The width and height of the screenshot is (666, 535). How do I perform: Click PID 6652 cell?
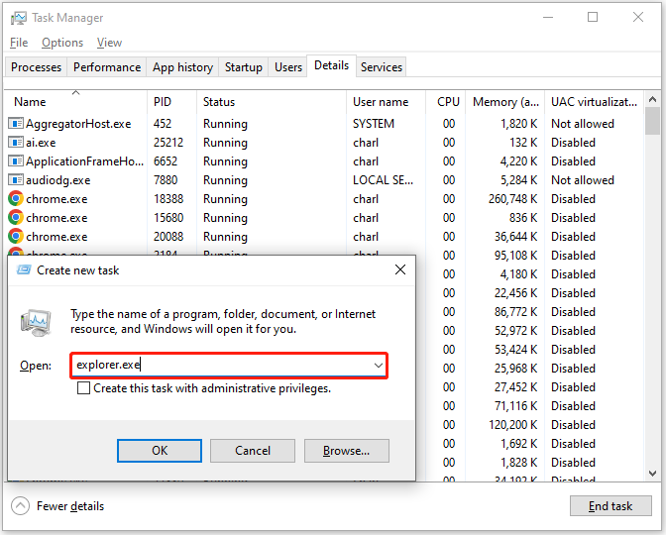(x=166, y=161)
